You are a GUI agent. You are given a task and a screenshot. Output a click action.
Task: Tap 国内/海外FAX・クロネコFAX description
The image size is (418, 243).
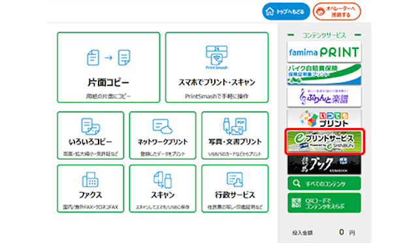pyautogui.click(x=90, y=207)
